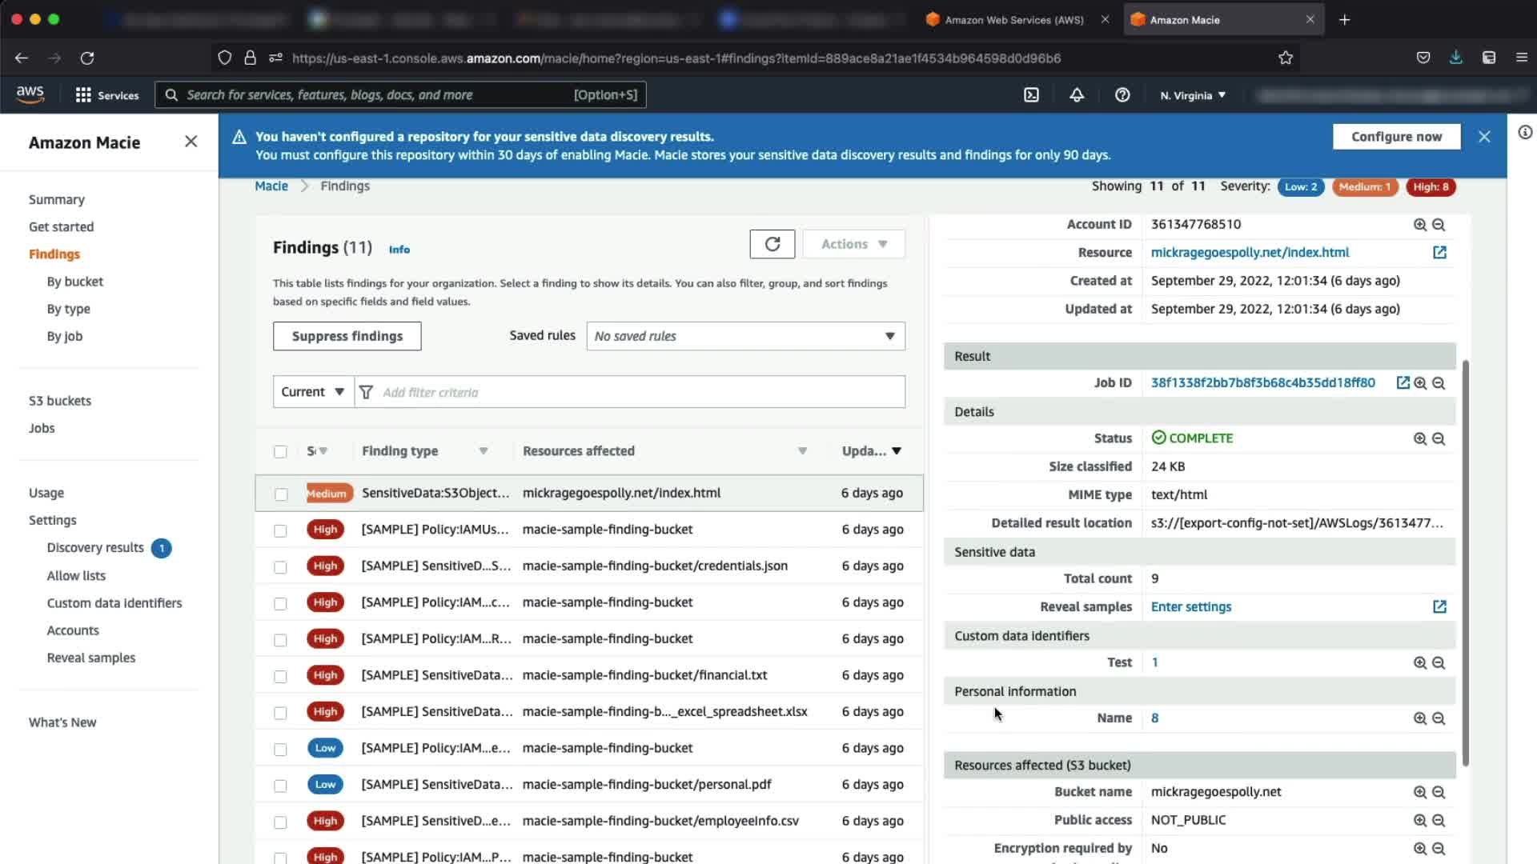This screenshot has height=864, width=1537.
Task: Click the Add filter criteria field
Action: (640, 392)
